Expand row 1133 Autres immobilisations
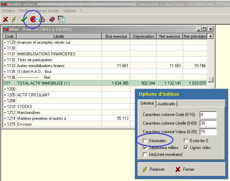Viewport: 230px width, 181px height. click(5, 66)
